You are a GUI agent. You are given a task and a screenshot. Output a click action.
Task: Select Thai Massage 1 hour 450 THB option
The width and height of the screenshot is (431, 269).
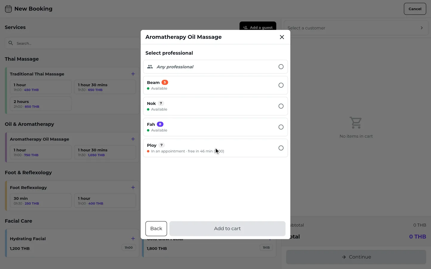[x=41, y=87]
